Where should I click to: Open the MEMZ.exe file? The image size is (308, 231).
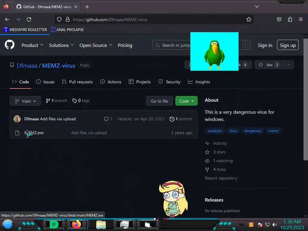(x=34, y=133)
